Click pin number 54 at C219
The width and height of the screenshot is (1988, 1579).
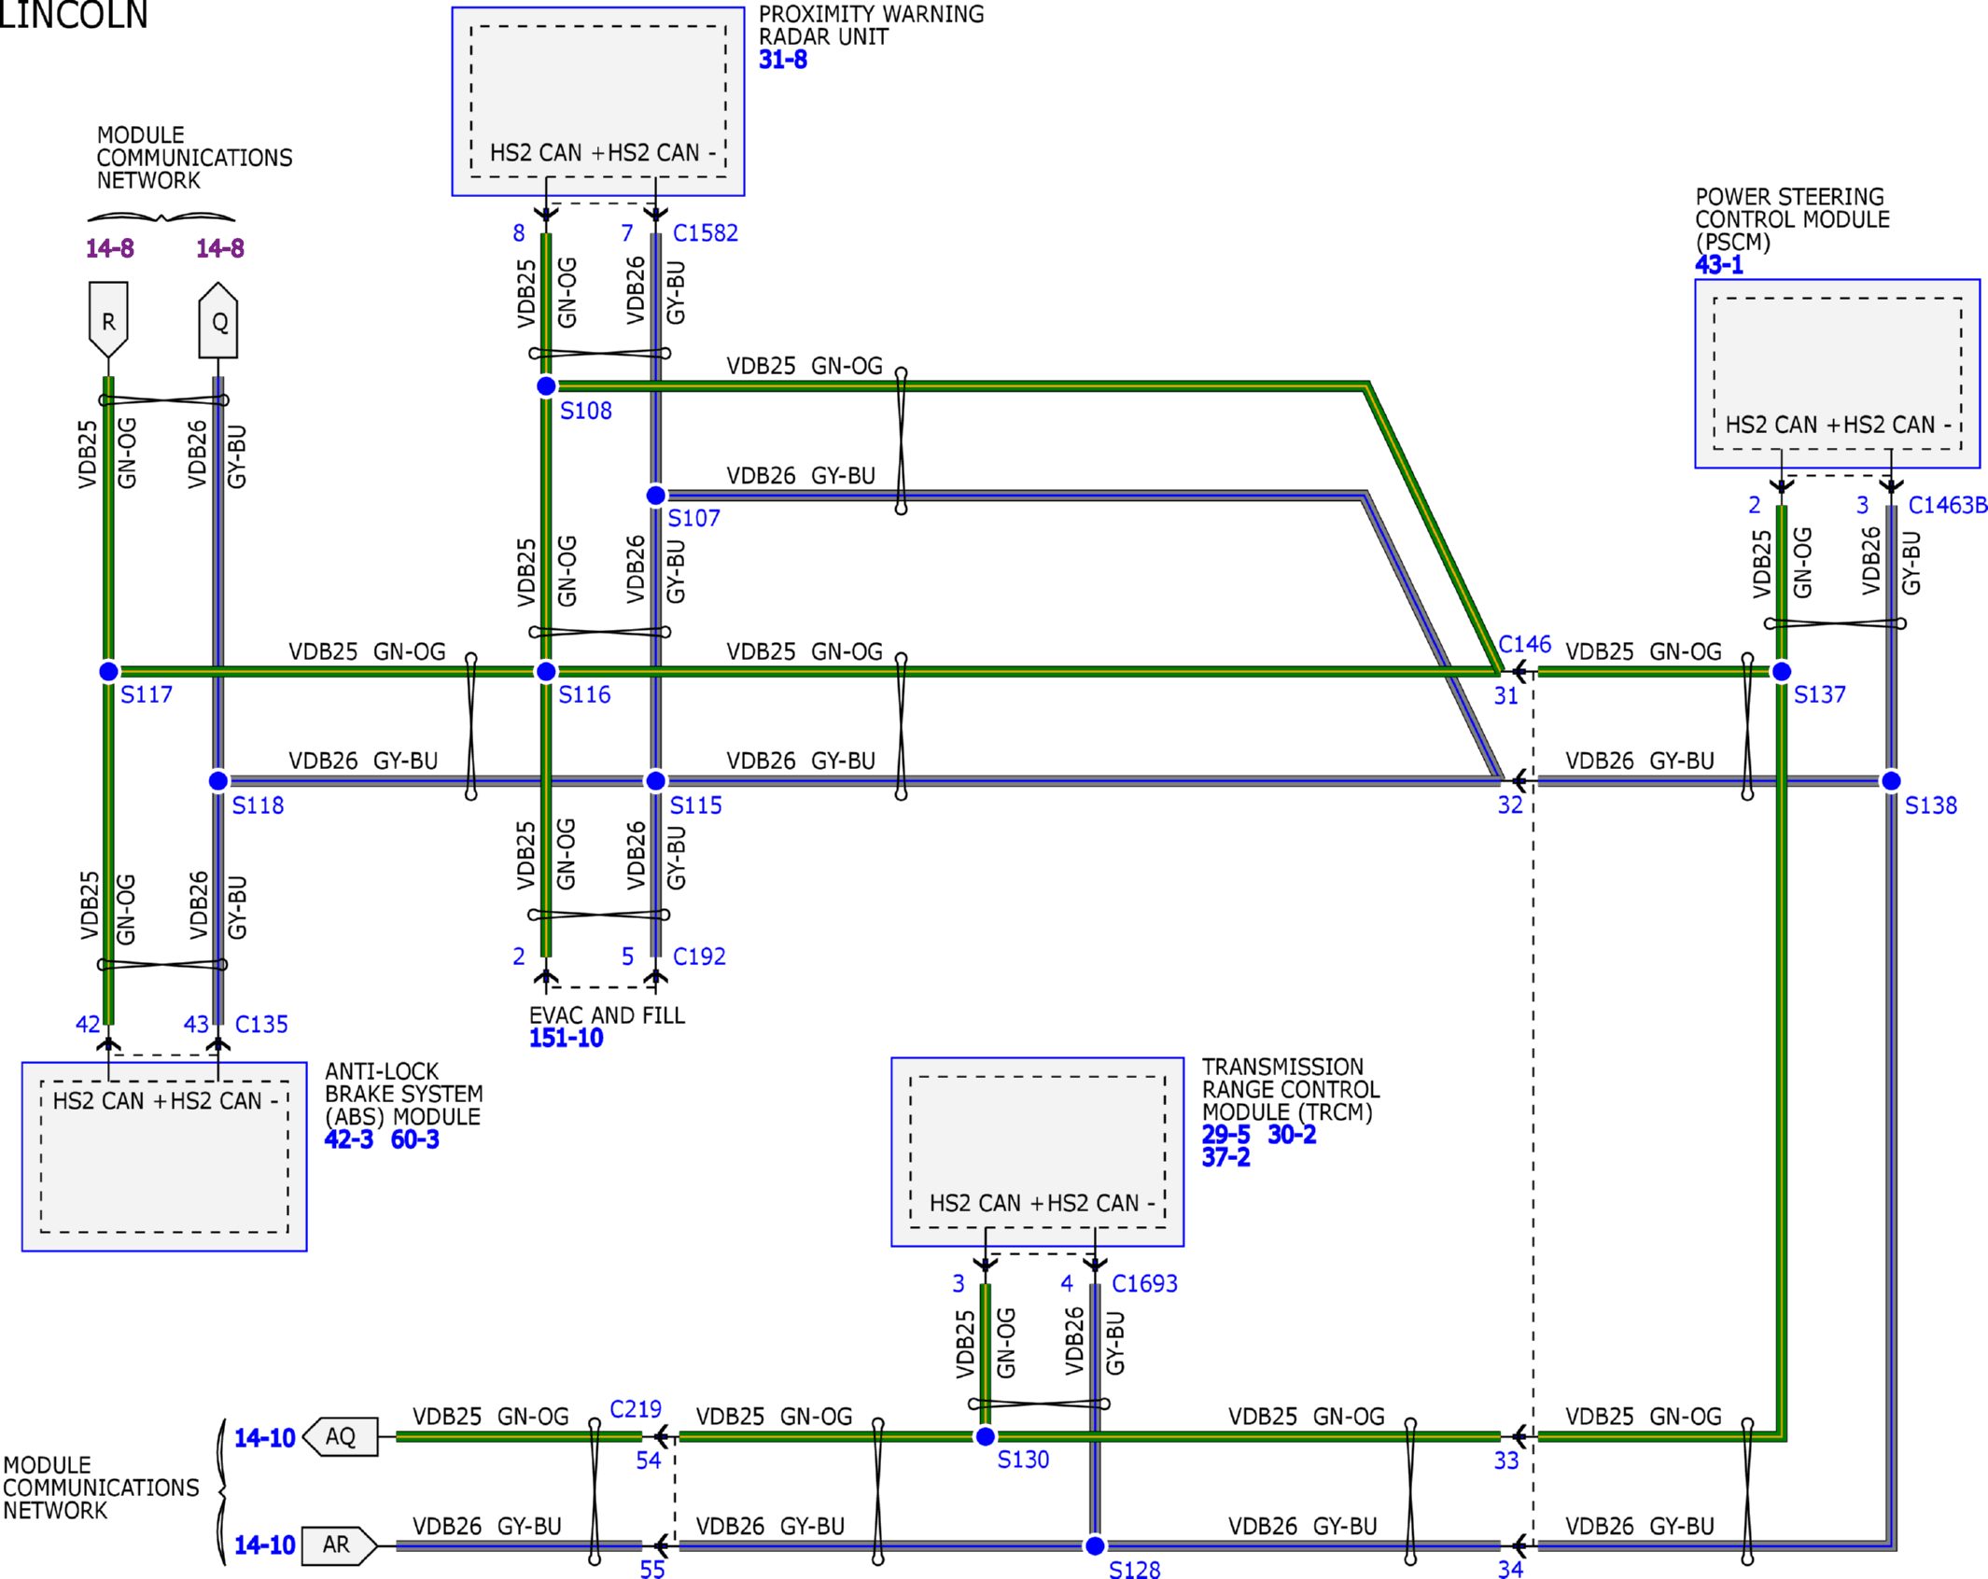pyautogui.click(x=649, y=1461)
